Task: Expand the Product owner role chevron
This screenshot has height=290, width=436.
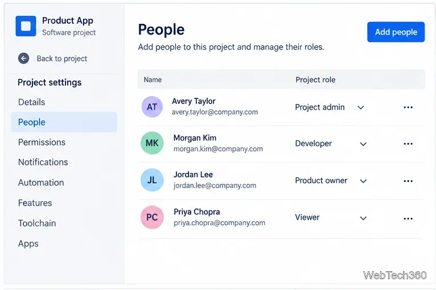Action: click(363, 181)
